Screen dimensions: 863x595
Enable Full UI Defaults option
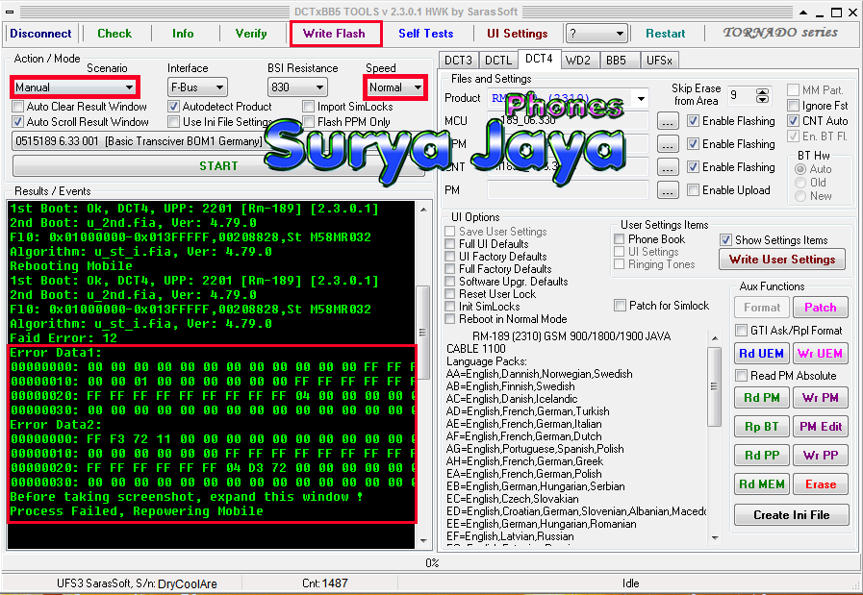(450, 243)
